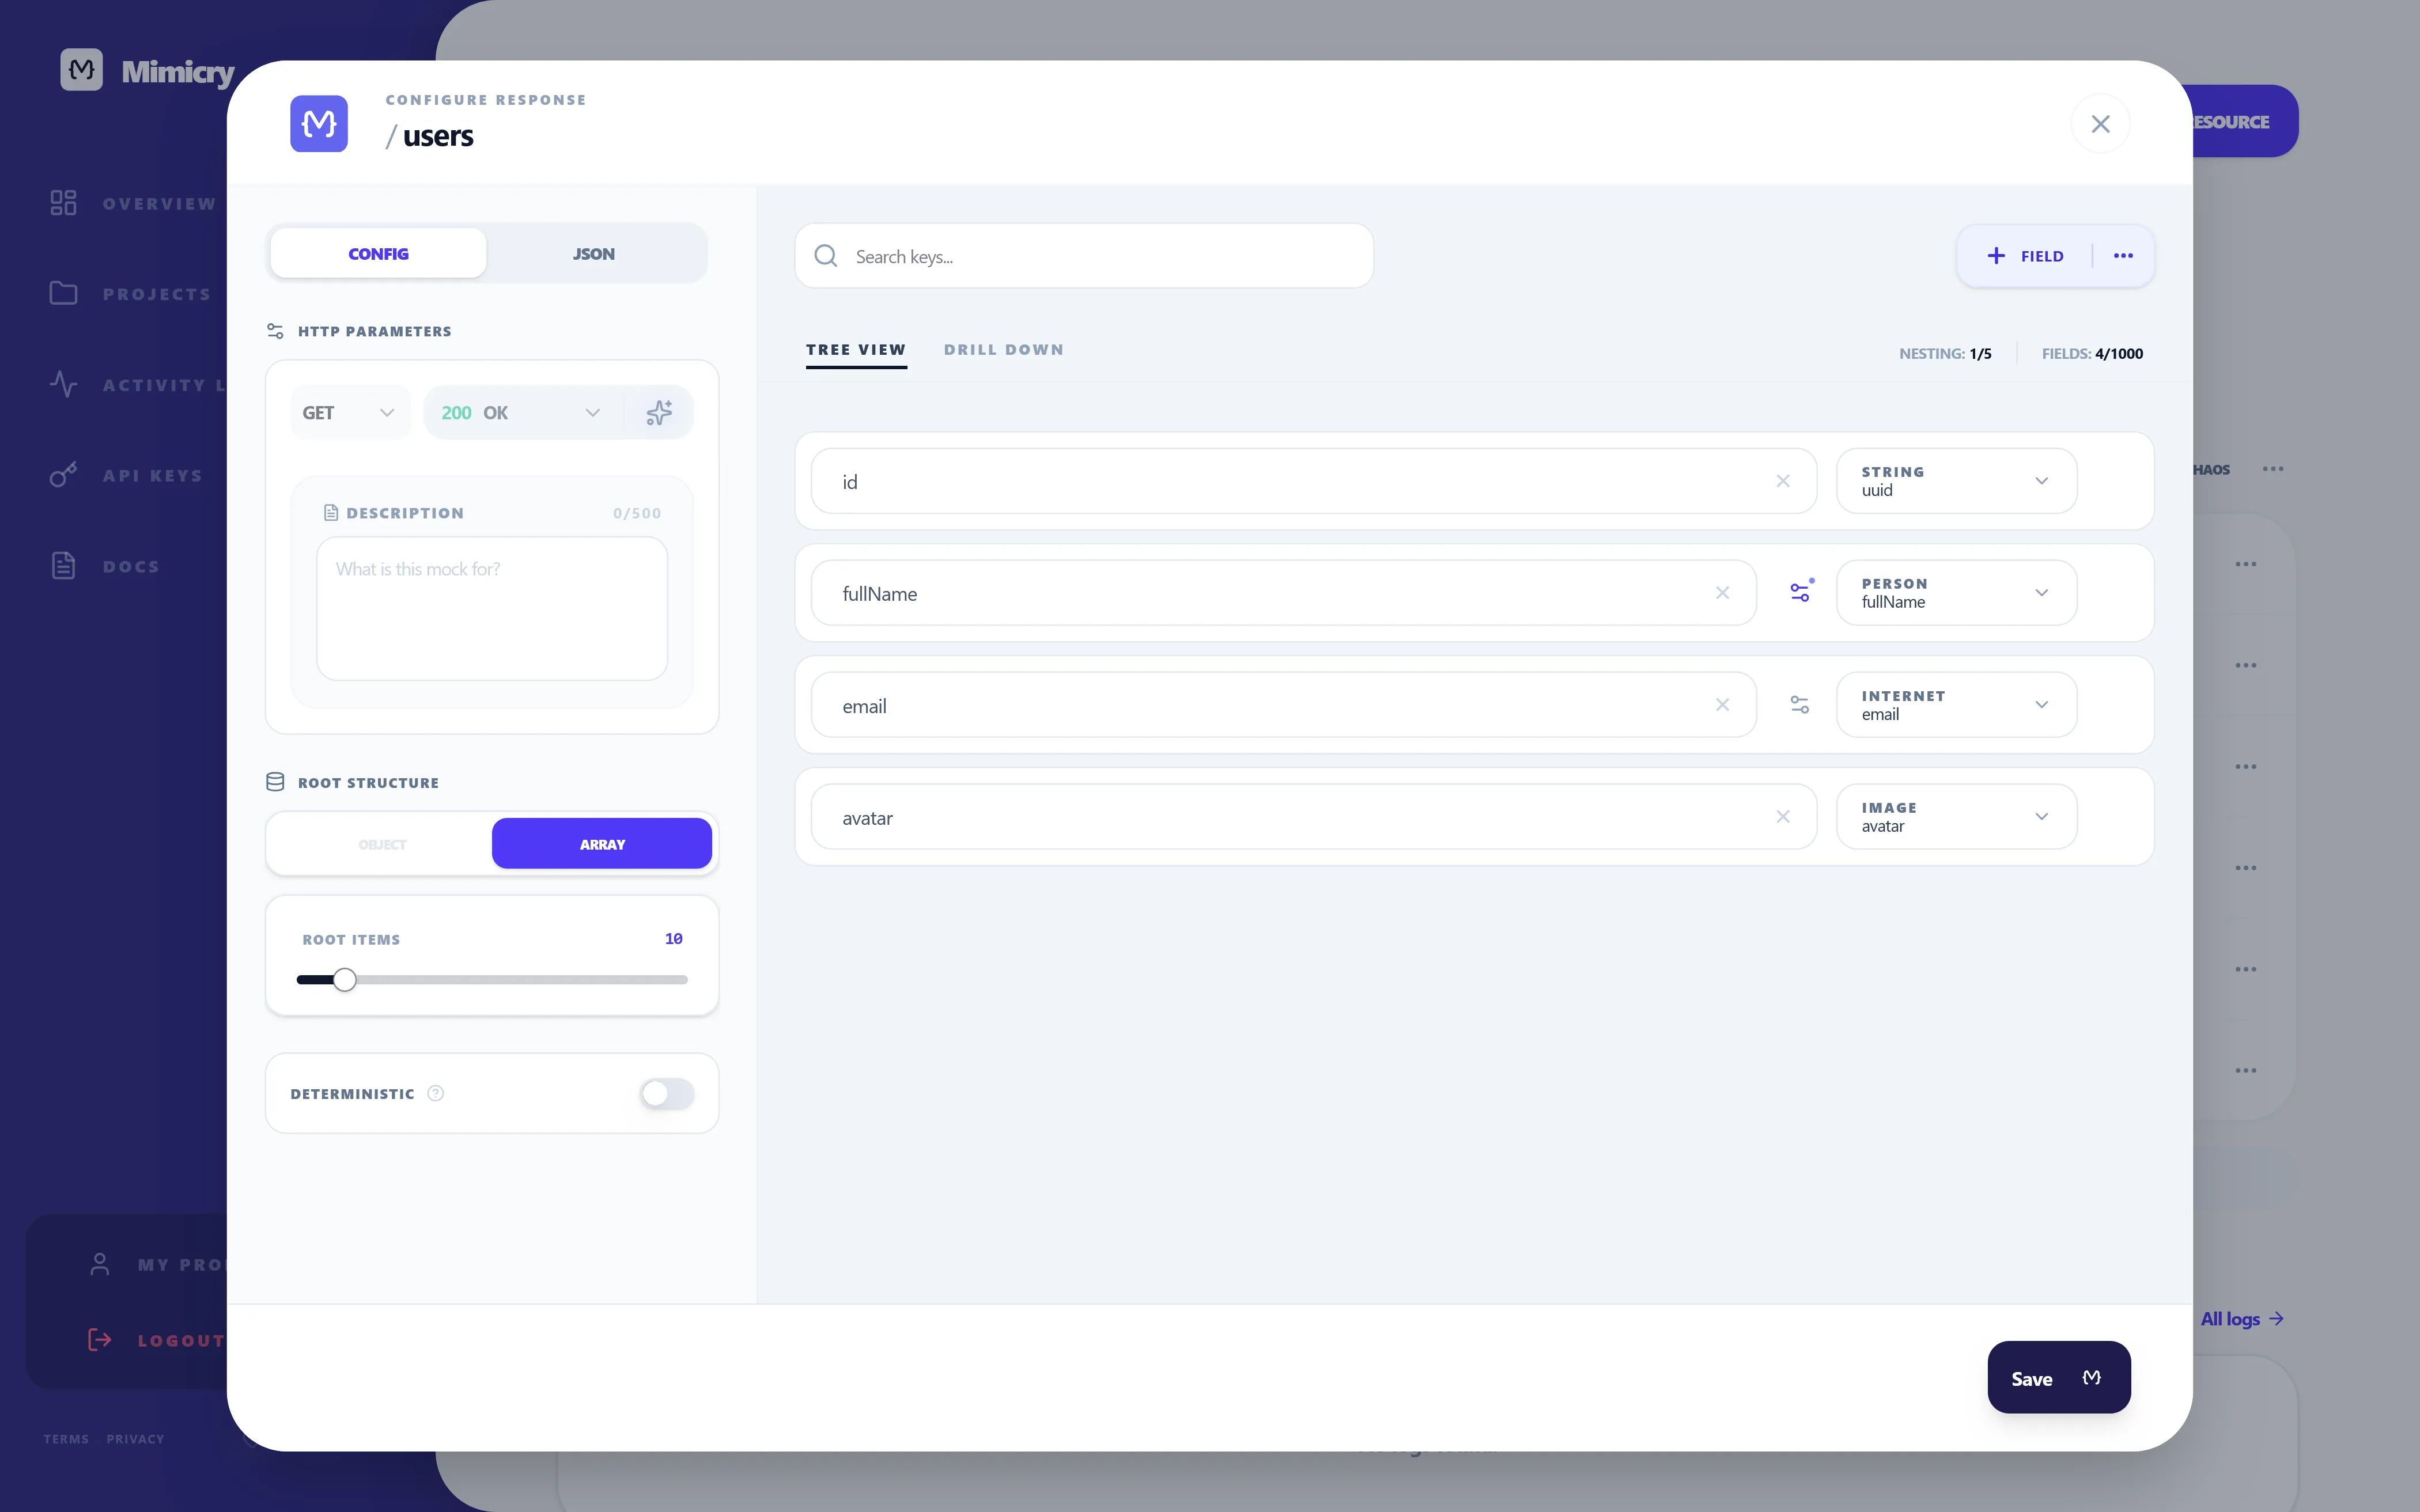Clear the fullName field key

(x=1722, y=593)
